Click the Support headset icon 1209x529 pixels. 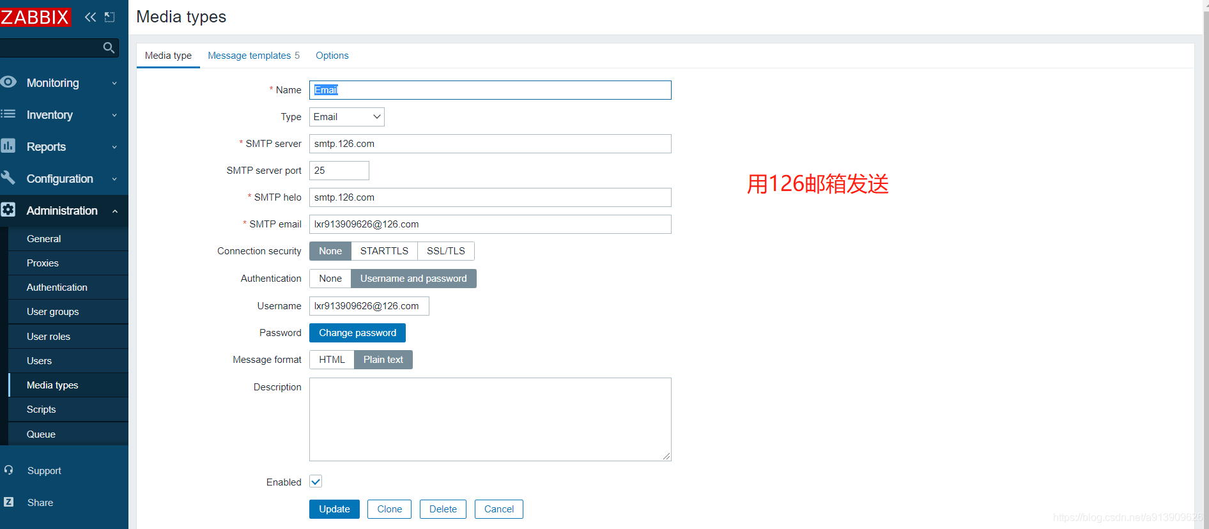click(8, 470)
